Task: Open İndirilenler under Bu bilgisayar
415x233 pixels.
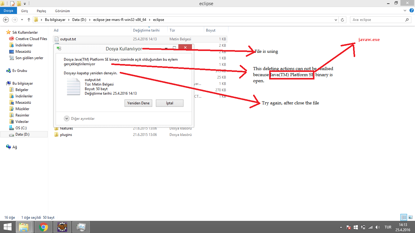Action: 24,96
